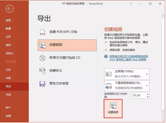The width and height of the screenshot is (166, 123).
Task: Open 反馈 (Feedback) in sidebar
Action: (8, 116)
